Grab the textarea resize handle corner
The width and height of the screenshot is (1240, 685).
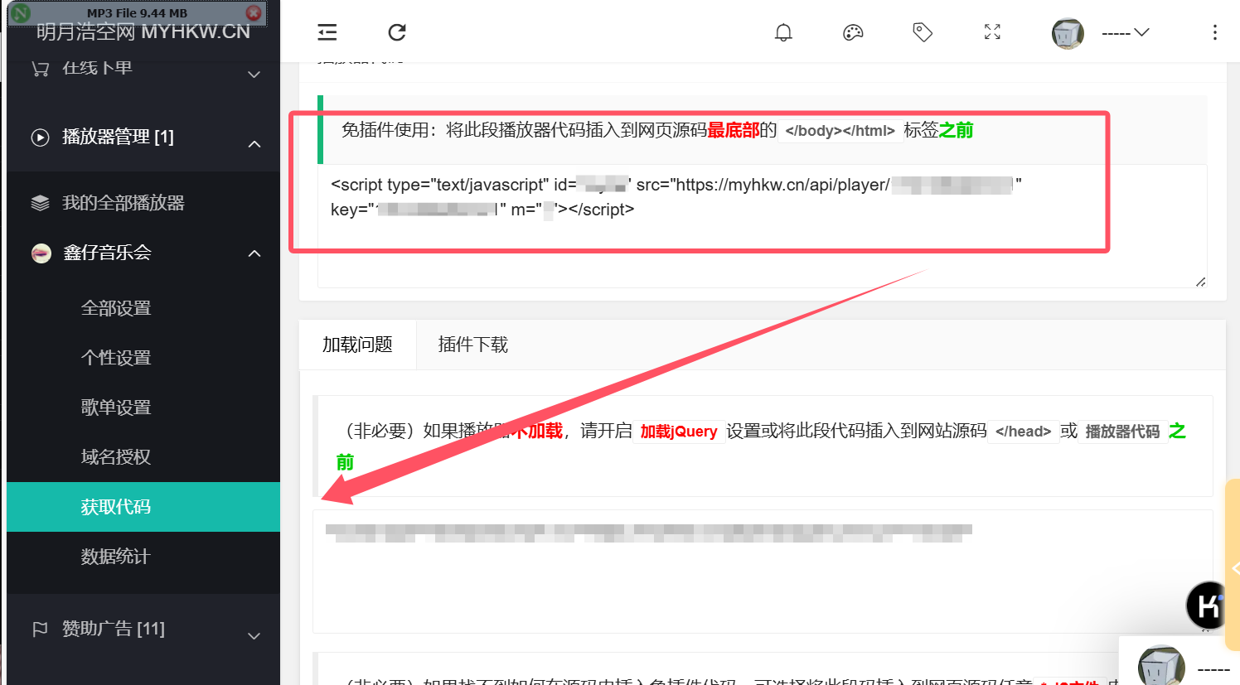pos(1200,282)
